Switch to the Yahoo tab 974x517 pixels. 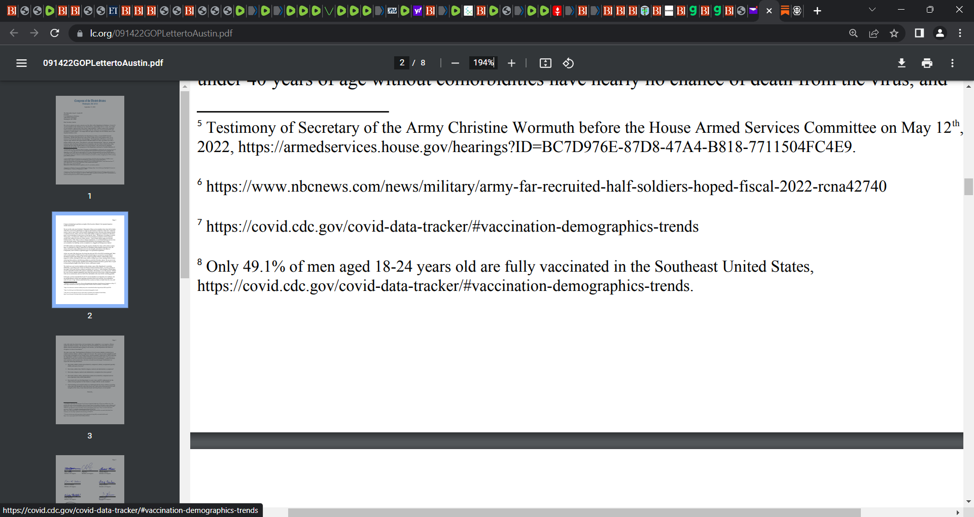tap(418, 11)
